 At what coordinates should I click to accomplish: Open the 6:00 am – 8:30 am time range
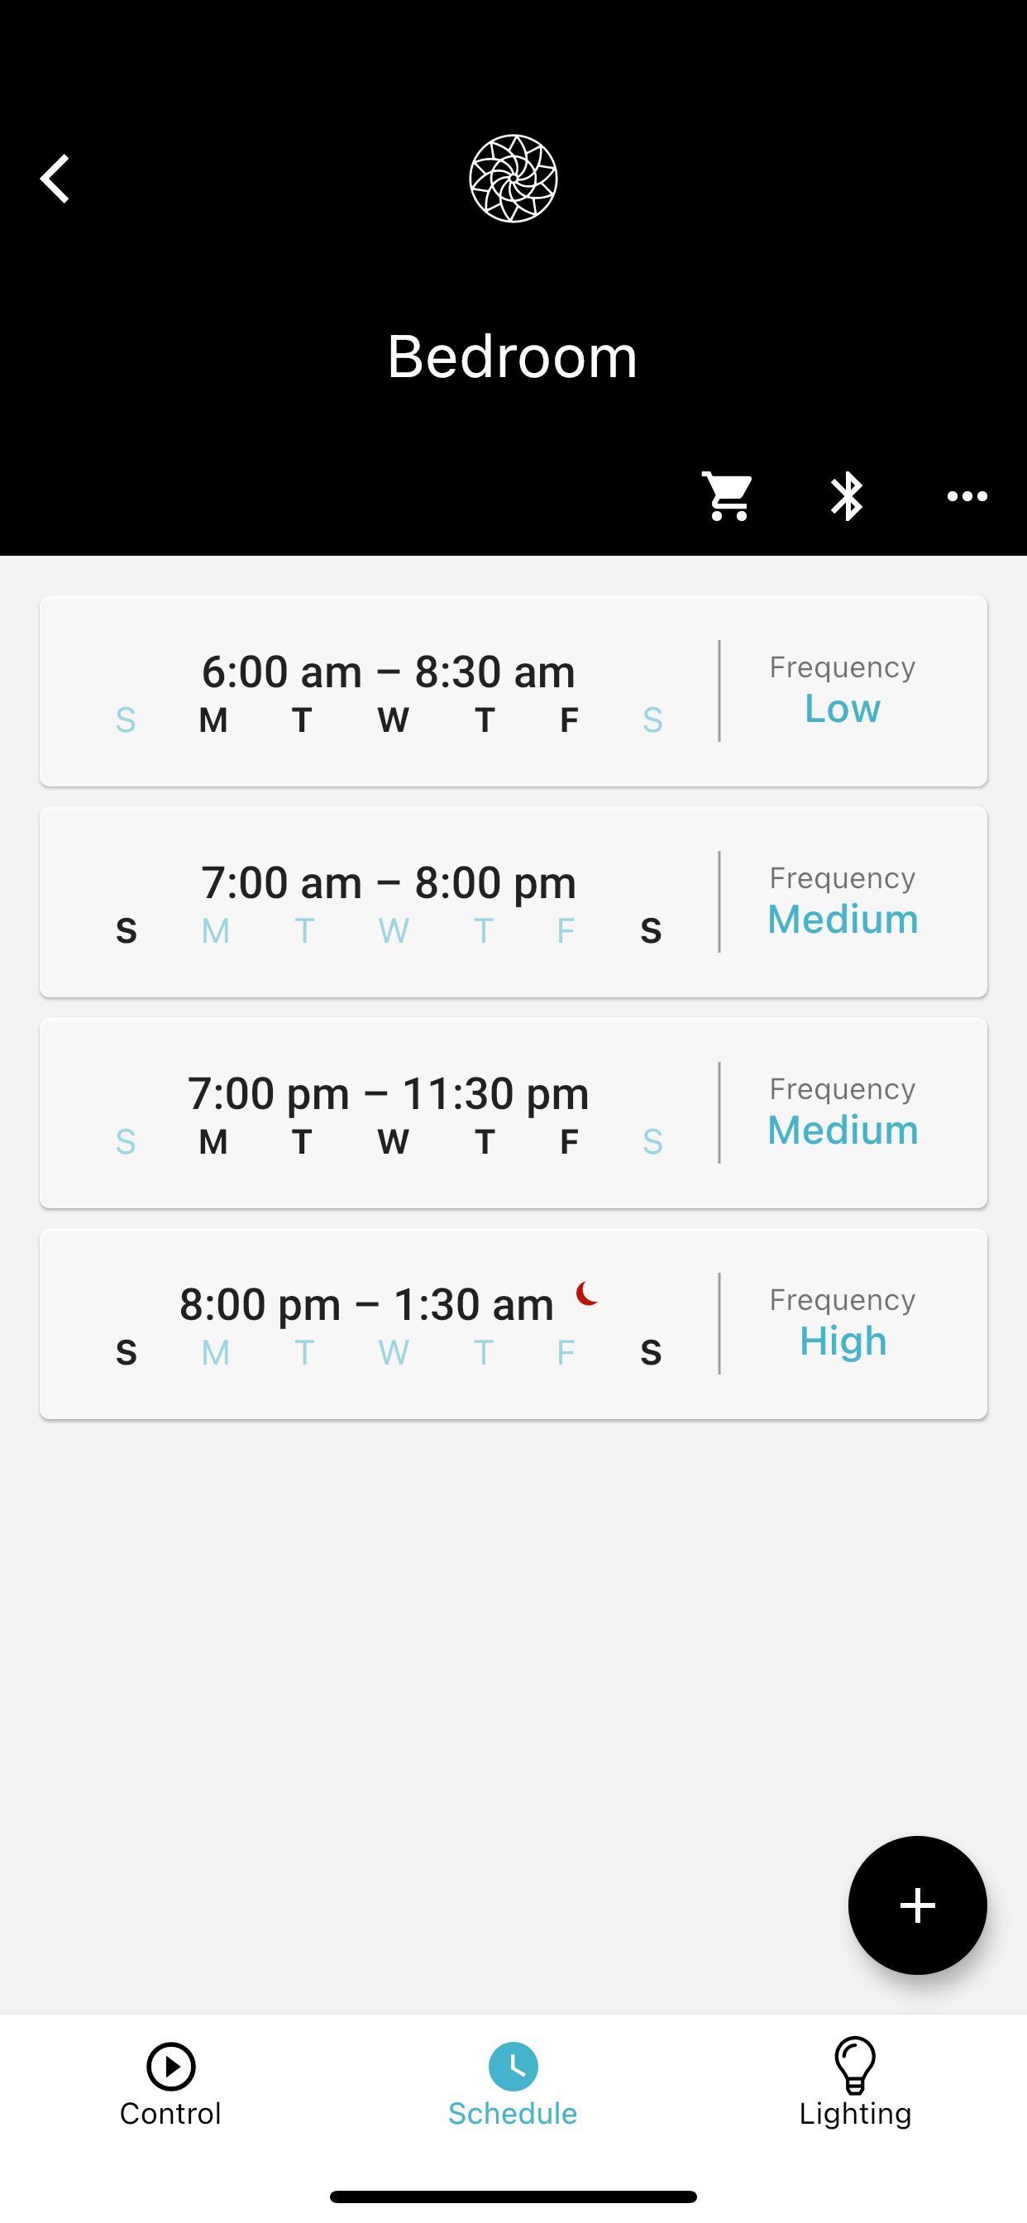tap(389, 671)
